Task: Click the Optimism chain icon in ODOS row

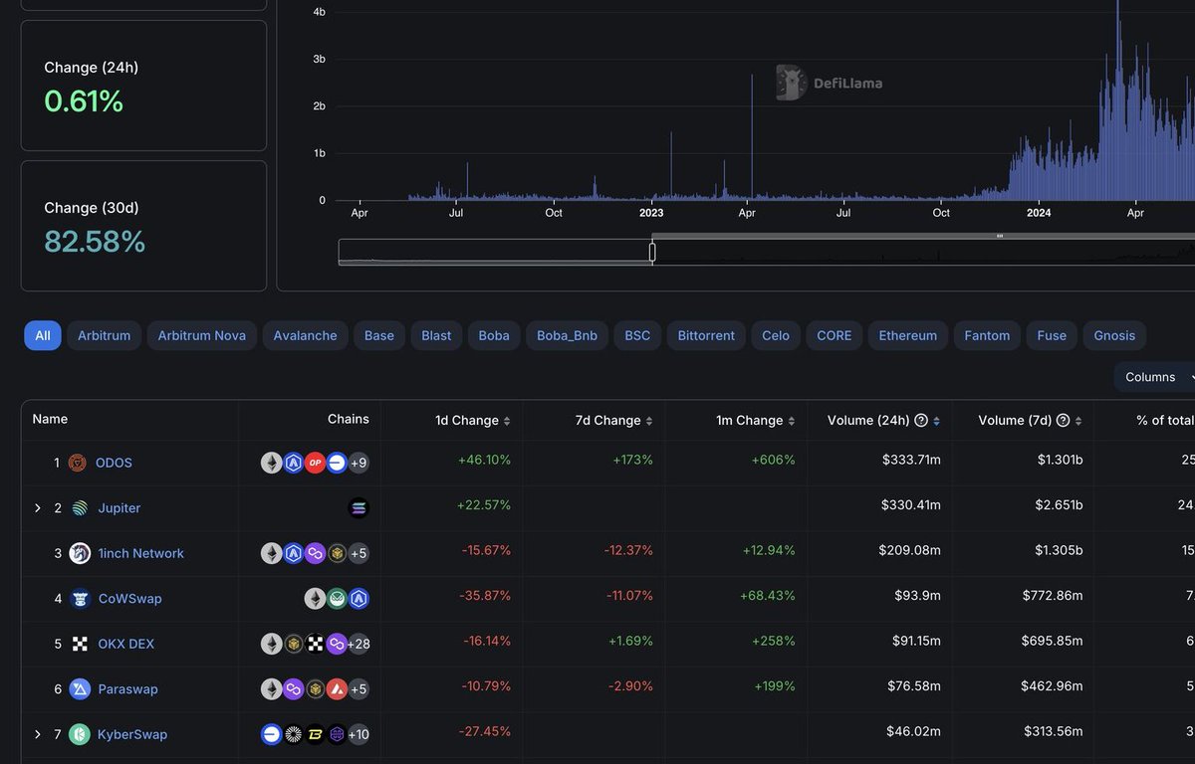Action: point(315,463)
